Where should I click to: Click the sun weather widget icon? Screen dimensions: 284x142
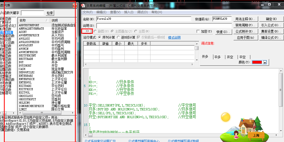(225, 117)
